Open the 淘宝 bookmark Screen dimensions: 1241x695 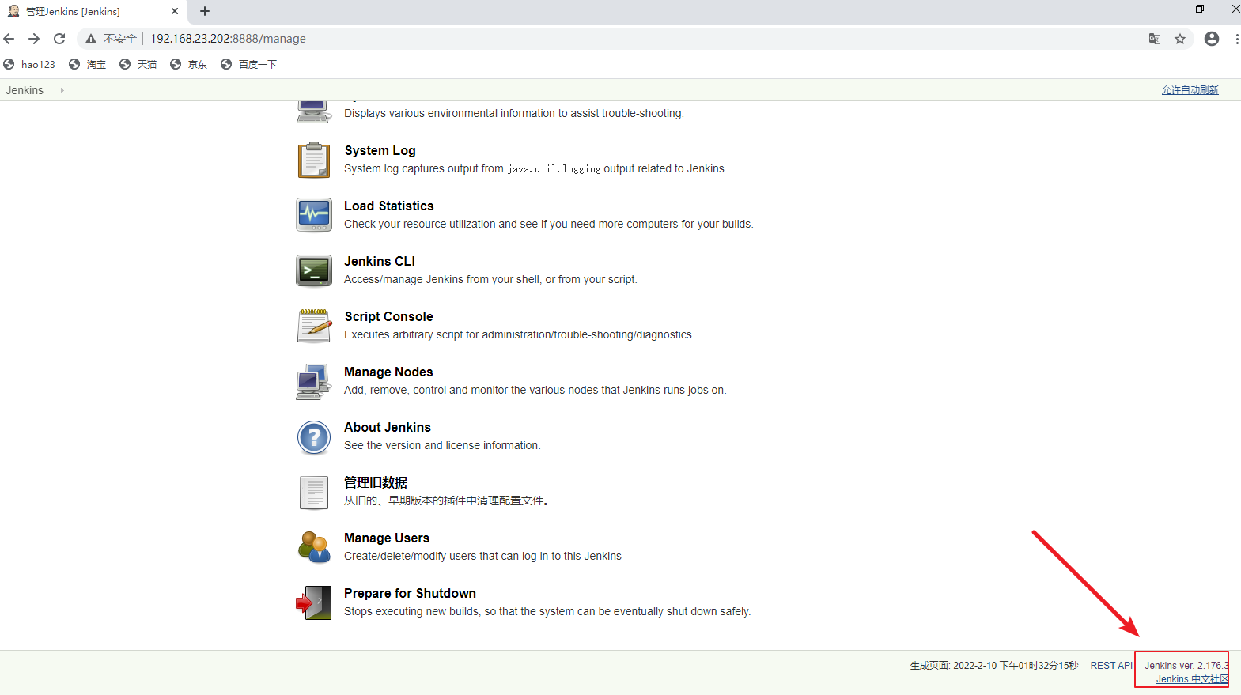[87, 64]
